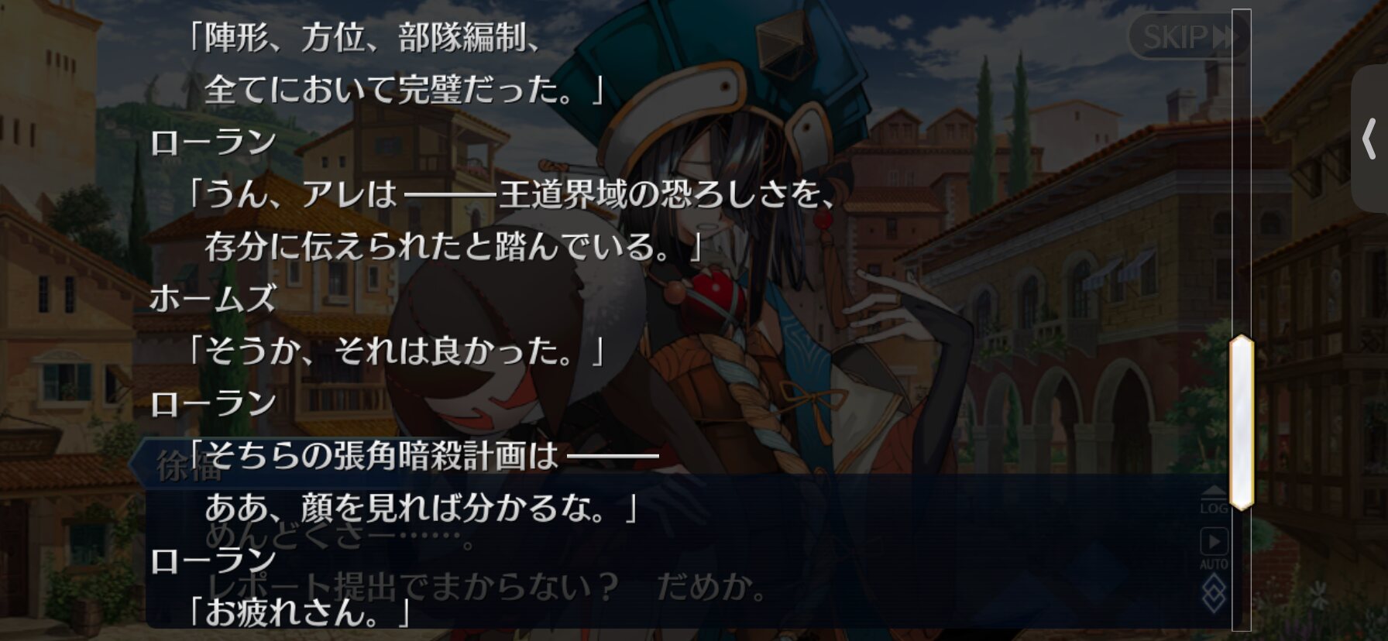Select log line 存分に伝えられたと踏んでいる

(x=453, y=247)
